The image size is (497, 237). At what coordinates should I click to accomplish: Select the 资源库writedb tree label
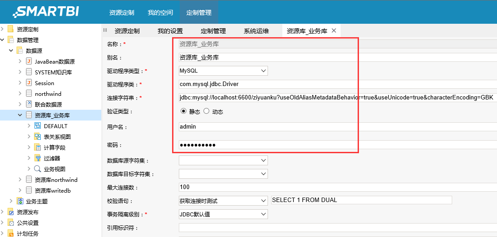click(52, 190)
